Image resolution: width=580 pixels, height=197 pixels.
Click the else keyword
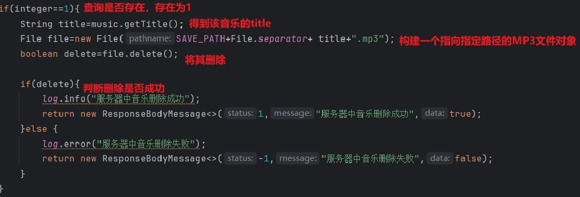(x=36, y=129)
